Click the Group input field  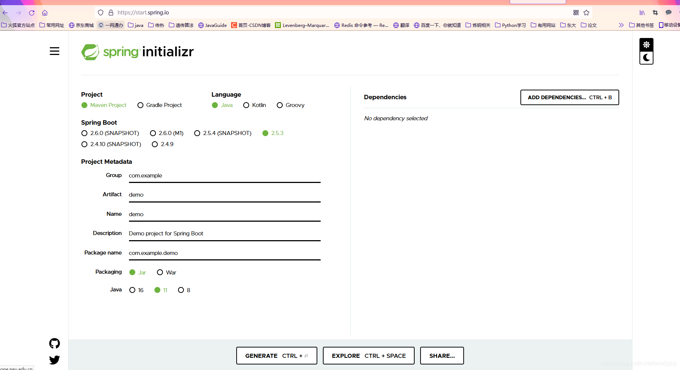coord(224,176)
